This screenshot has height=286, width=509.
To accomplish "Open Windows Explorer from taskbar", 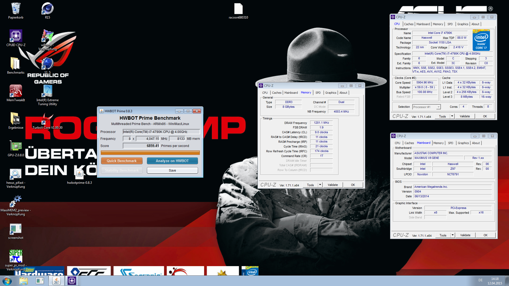I will pos(24,281).
